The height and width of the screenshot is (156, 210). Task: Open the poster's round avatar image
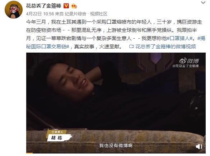pos(14,9)
